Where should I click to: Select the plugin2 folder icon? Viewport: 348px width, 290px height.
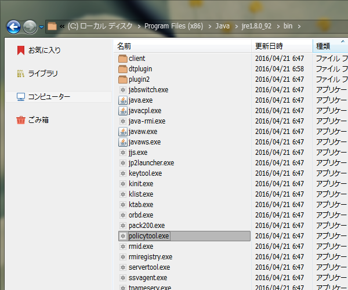pos(123,79)
